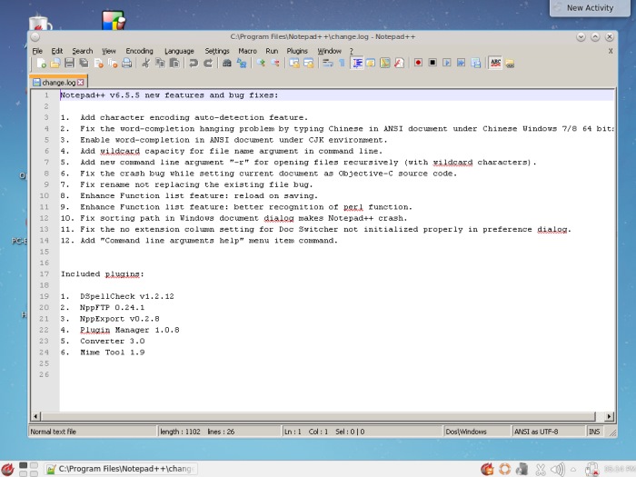Click the volume speaker tray icon

558,470
